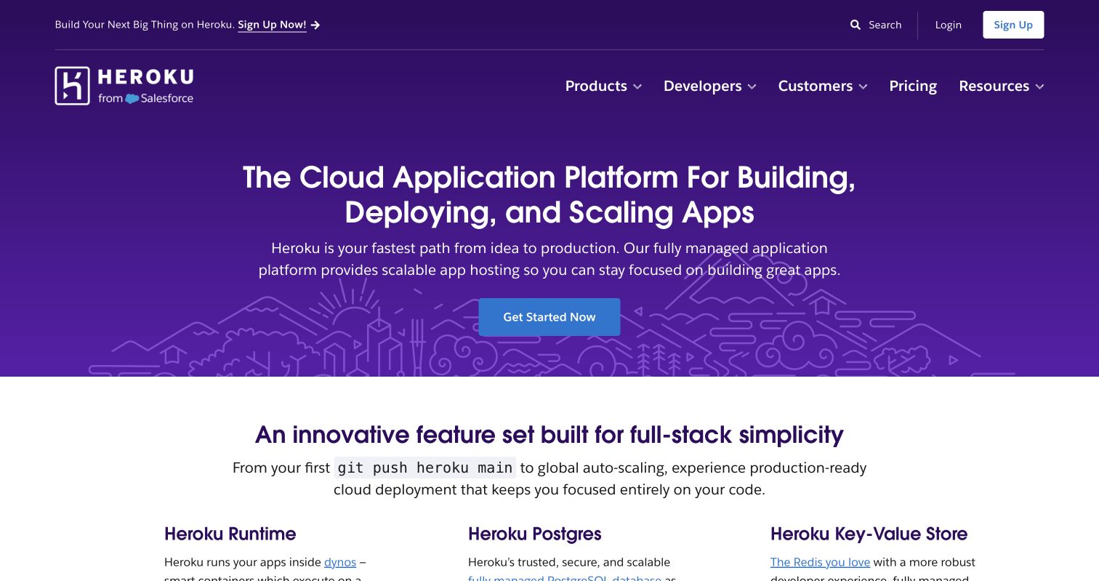Open the dynos link
The image size is (1099, 581).
[x=340, y=562]
